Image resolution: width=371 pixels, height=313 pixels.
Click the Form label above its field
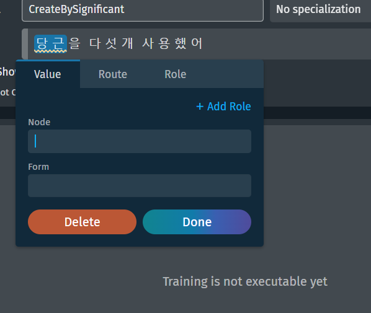38,167
